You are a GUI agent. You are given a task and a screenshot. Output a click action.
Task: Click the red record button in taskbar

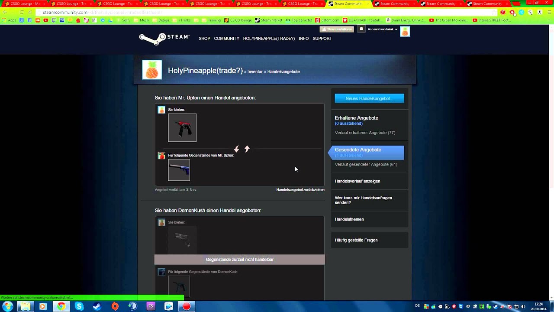187,306
